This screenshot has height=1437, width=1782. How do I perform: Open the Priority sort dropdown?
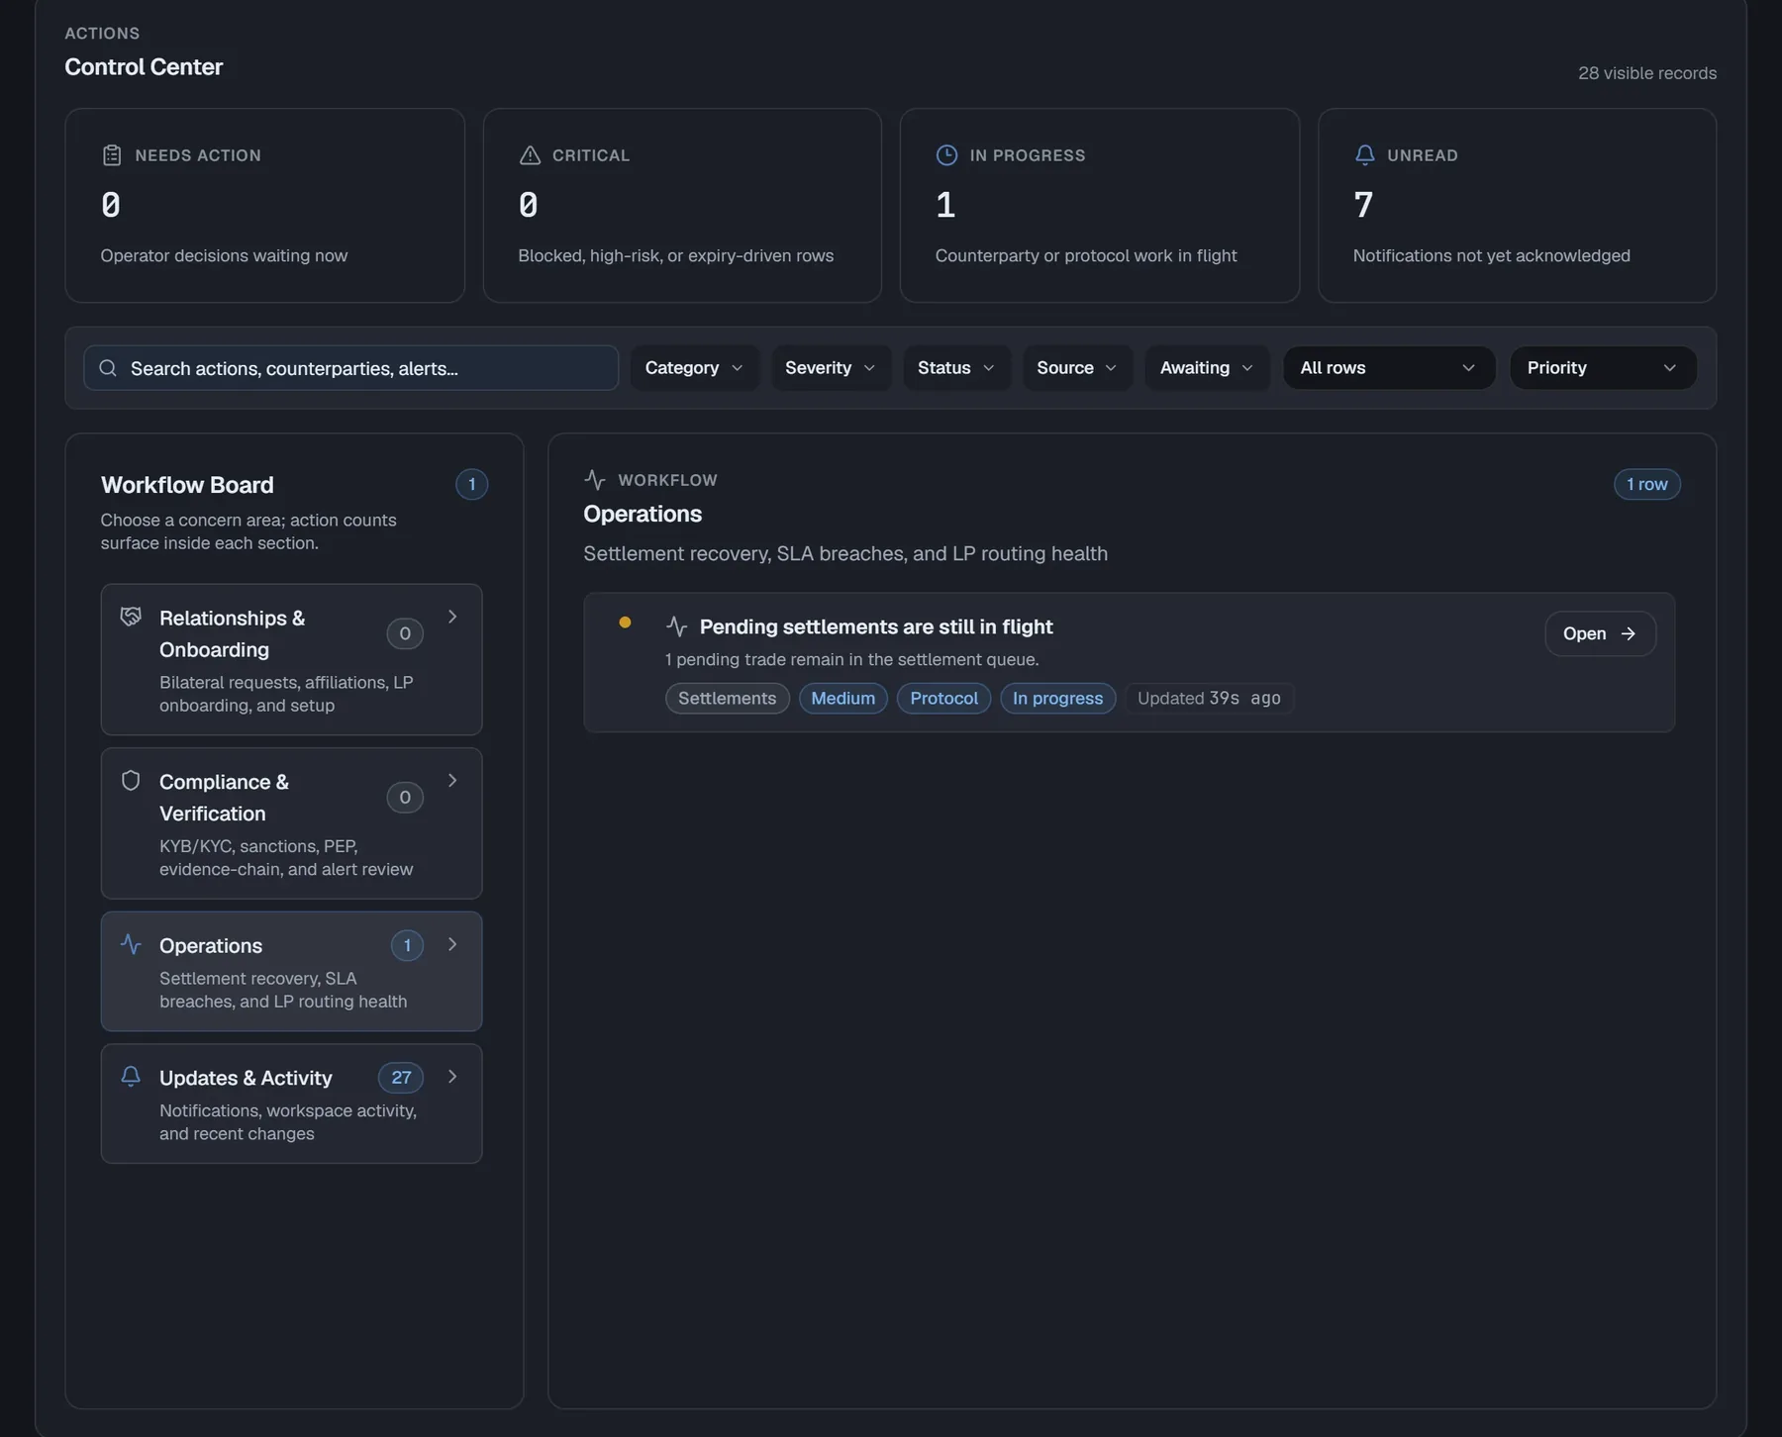1603,368
